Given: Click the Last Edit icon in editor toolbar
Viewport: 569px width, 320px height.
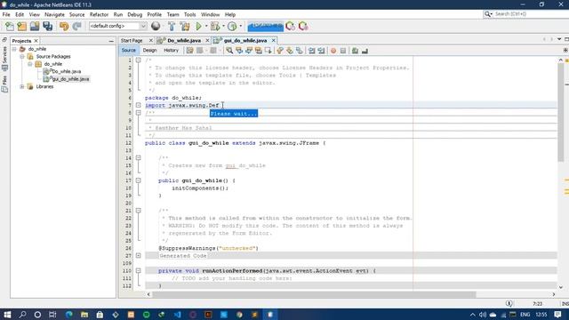Looking at the screenshot, I should [189, 51].
